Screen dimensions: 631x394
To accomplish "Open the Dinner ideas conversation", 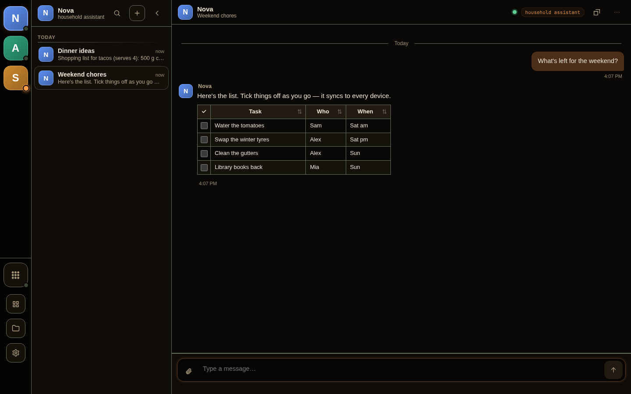I will click(102, 54).
